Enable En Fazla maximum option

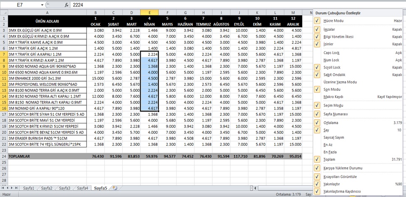coord(359,152)
